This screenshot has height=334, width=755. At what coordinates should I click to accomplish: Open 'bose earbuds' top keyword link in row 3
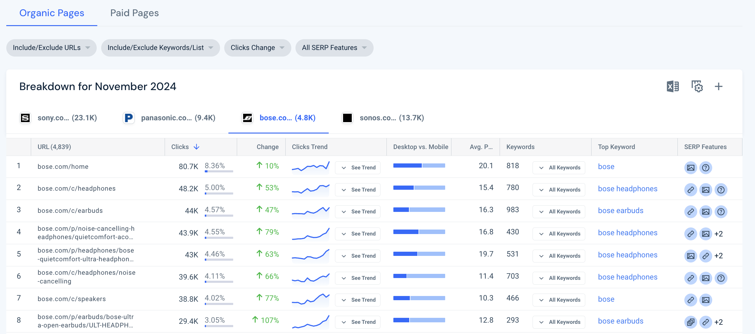pos(621,211)
